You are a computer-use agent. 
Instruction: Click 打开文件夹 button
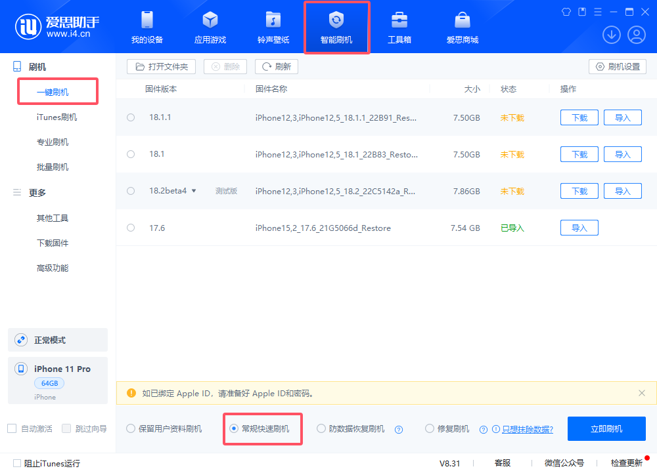(162, 66)
